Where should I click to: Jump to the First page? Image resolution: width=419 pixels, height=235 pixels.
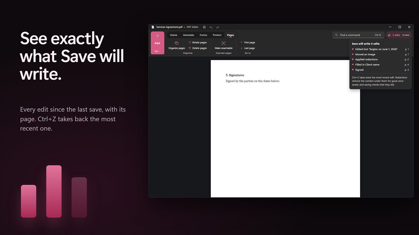pos(248,42)
